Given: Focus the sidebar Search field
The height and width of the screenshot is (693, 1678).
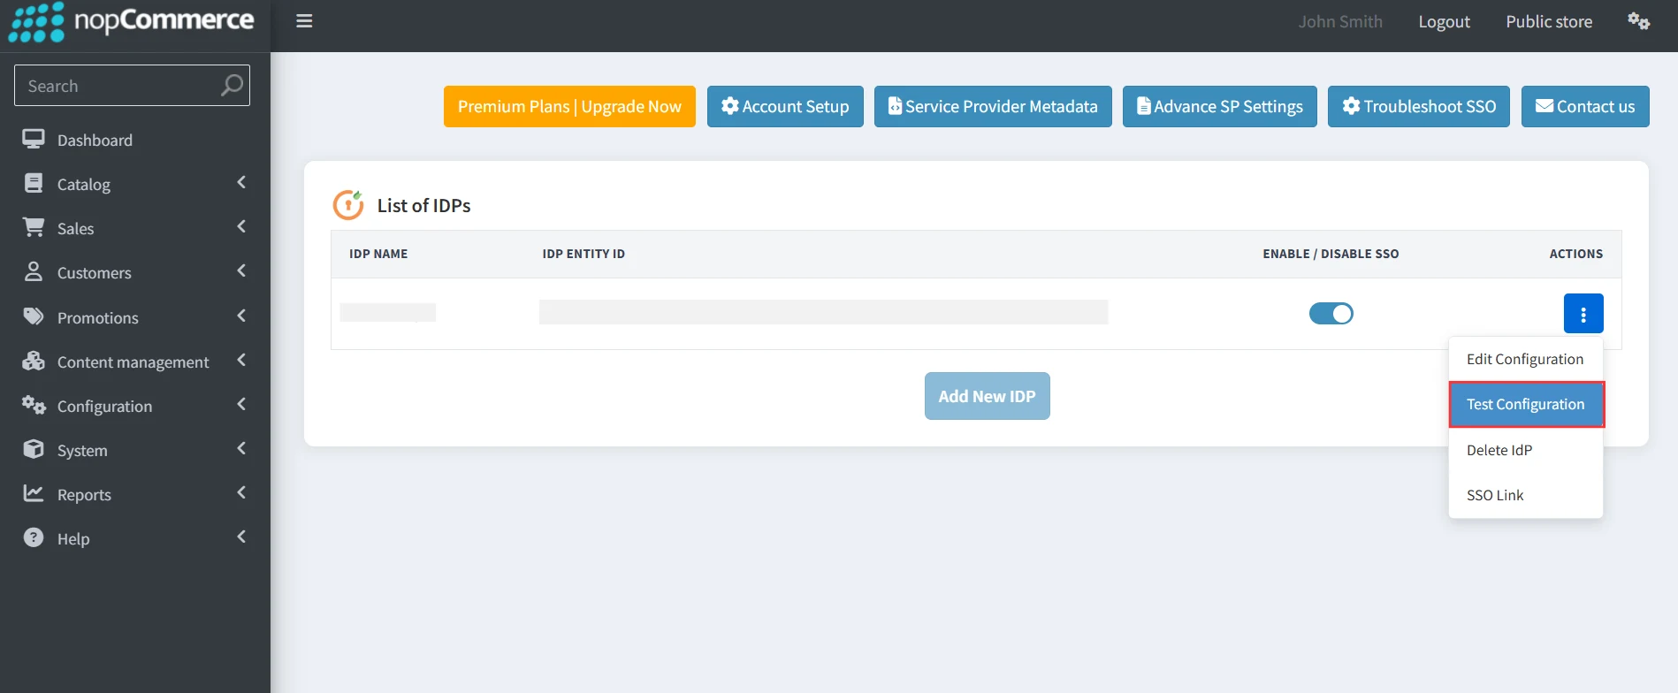Looking at the screenshot, I should tap(132, 85).
